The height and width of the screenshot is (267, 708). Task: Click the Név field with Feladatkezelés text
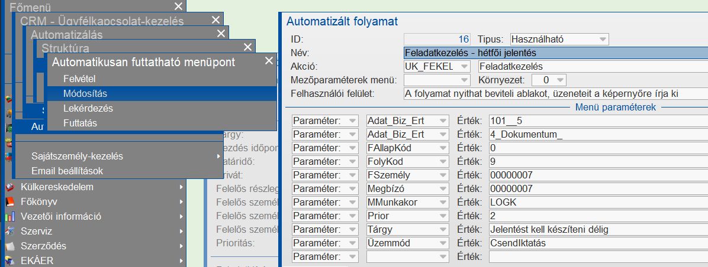coord(555,53)
